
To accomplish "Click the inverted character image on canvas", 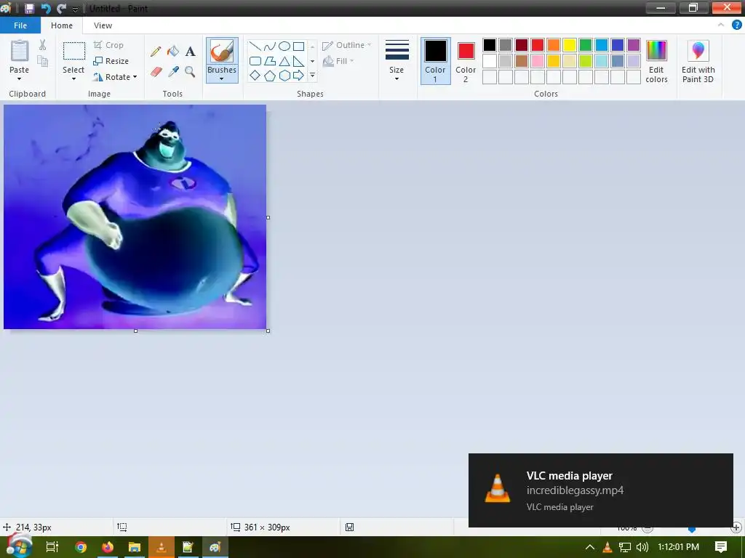I will coord(135,217).
